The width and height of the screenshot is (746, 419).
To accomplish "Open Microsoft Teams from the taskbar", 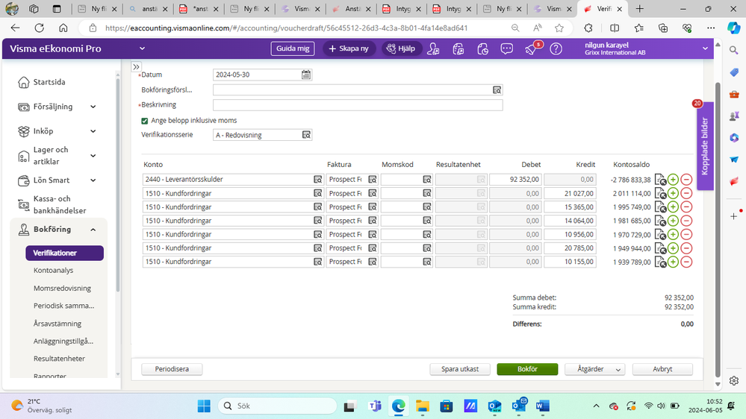I will click(x=375, y=406).
